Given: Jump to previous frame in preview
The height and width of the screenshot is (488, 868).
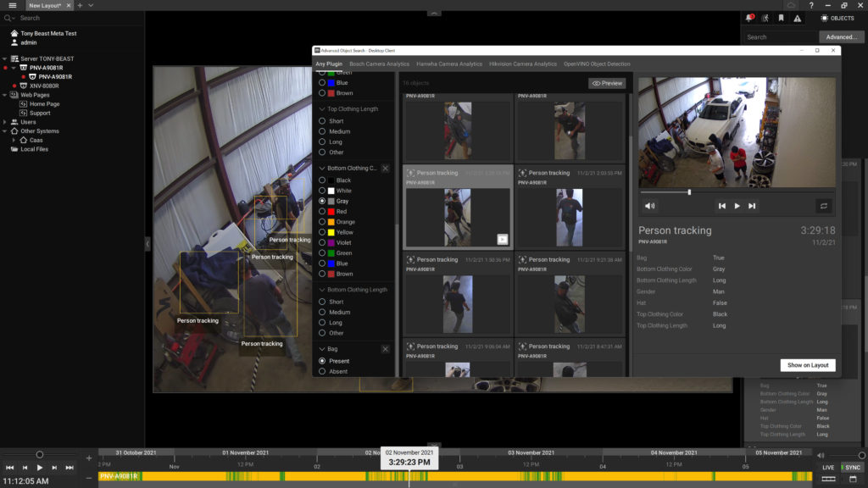Looking at the screenshot, I should point(722,206).
